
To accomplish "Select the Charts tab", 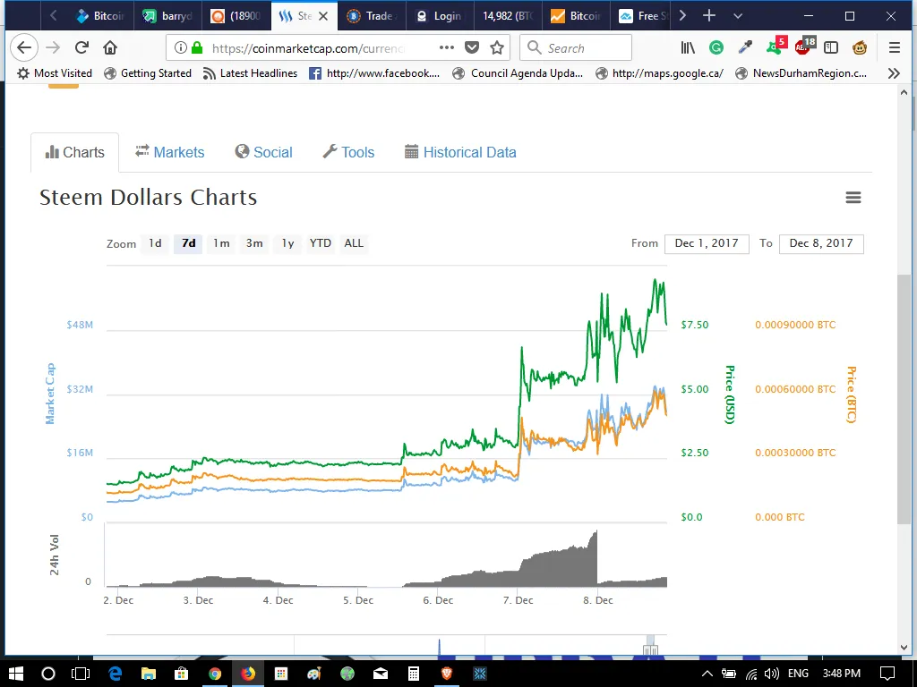I will 75,152.
